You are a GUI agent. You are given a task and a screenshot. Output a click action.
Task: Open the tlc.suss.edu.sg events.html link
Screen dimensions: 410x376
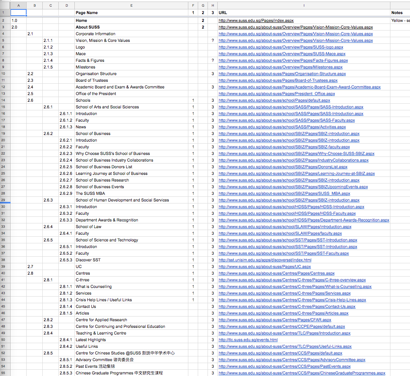[248, 340]
